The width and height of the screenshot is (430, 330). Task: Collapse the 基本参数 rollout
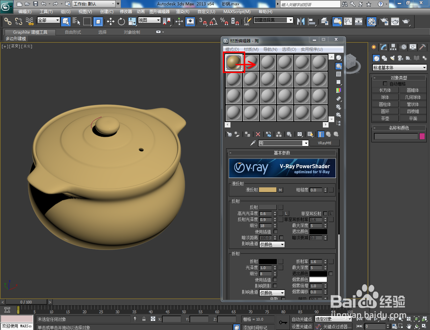pos(282,153)
